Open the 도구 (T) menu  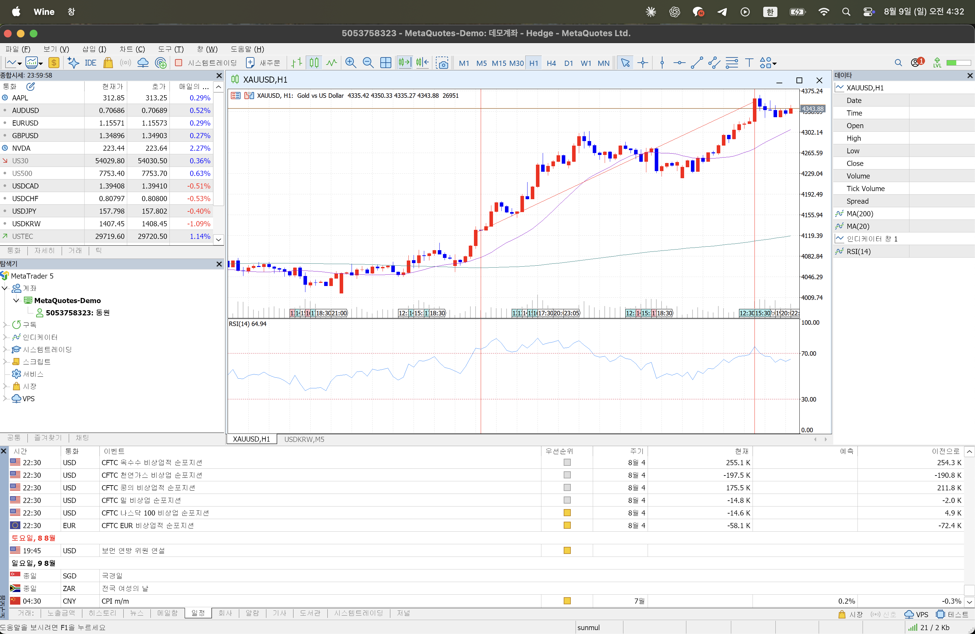click(171, 49)
